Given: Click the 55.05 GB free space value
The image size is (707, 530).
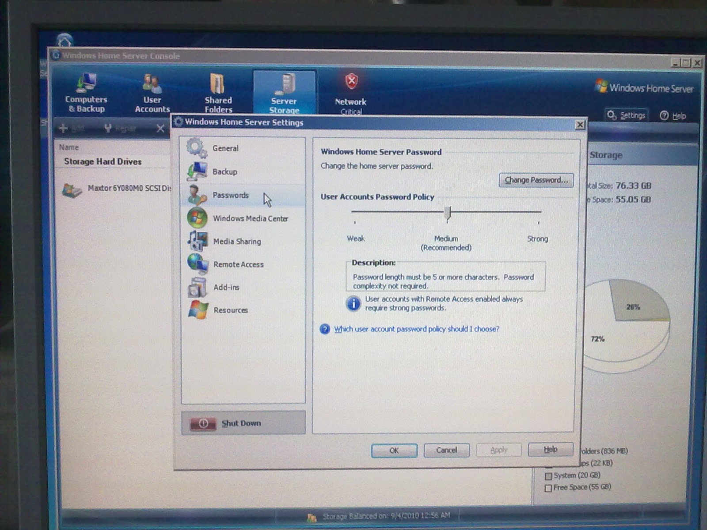Looking at the screenshot, I should (x=633, y=199).
